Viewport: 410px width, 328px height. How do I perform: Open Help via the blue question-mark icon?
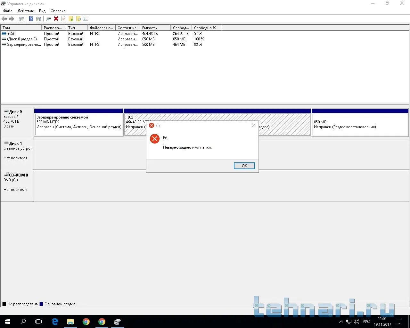31,19
